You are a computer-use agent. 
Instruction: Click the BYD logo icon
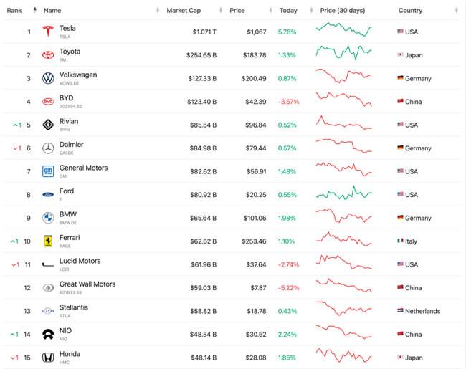(48, 102)
